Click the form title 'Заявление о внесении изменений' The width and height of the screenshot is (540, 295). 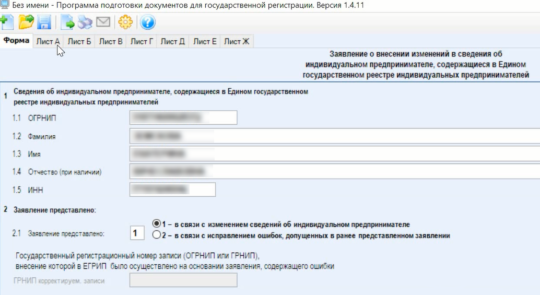416,64
